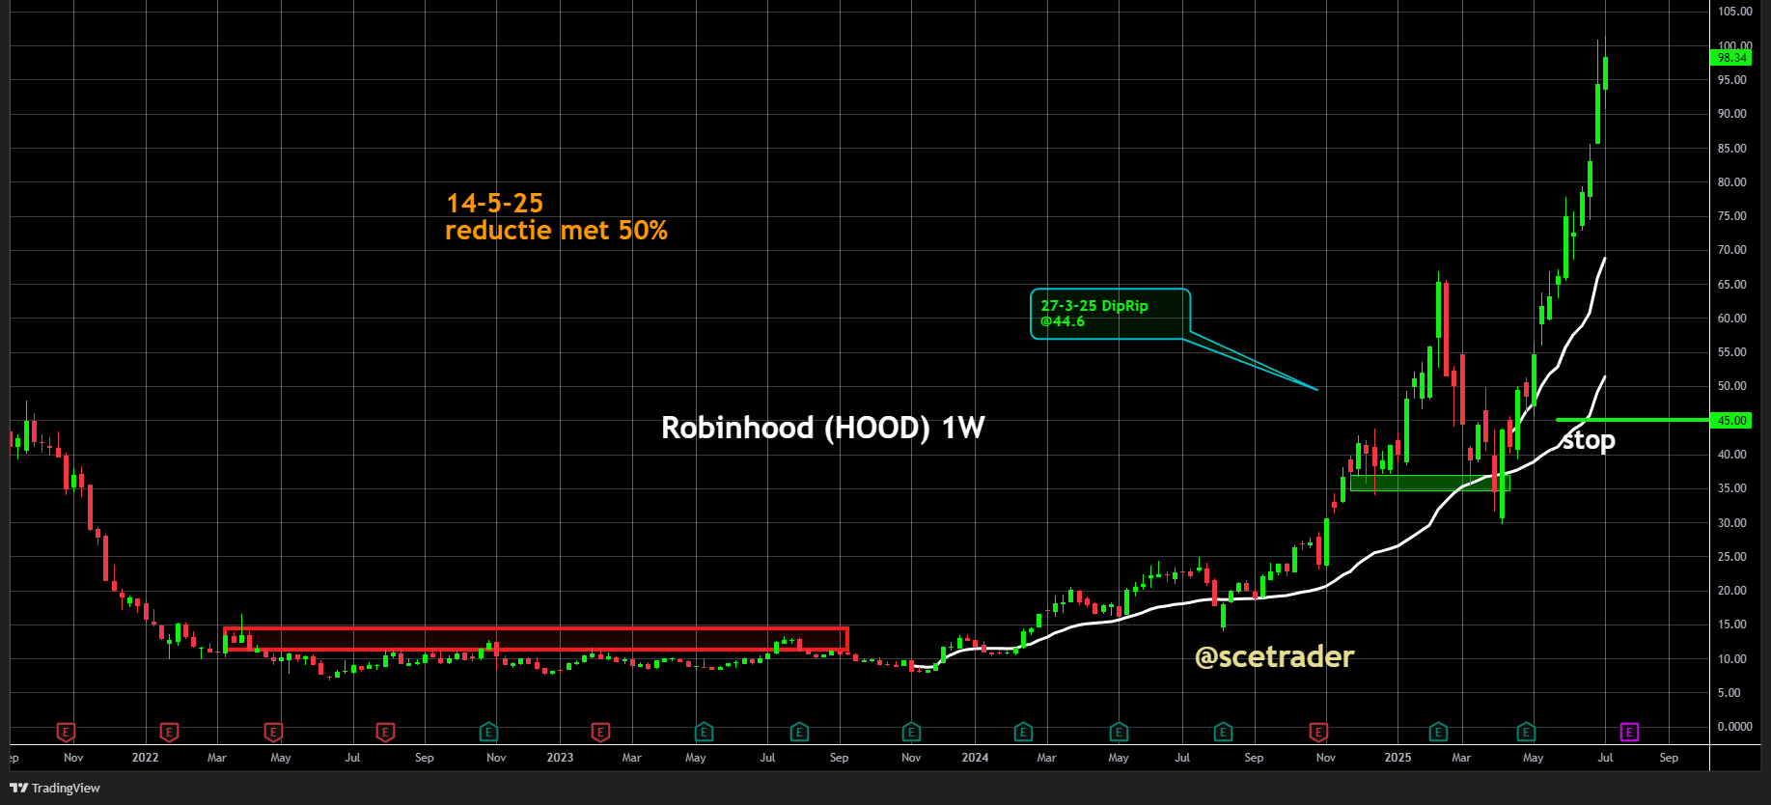Click the green earnings marker above Nov 2023

(x=911, y=733)
